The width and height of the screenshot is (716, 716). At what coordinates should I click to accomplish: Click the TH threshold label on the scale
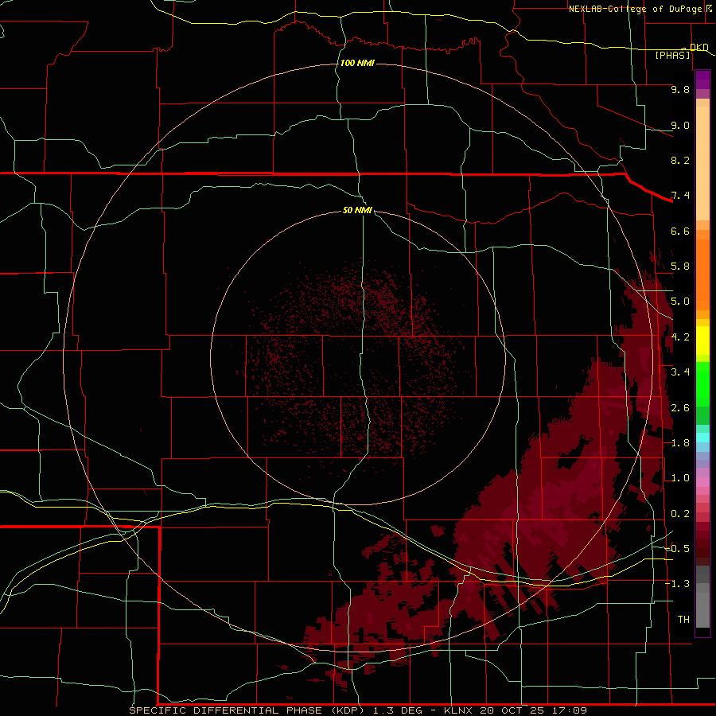(683, 620)
